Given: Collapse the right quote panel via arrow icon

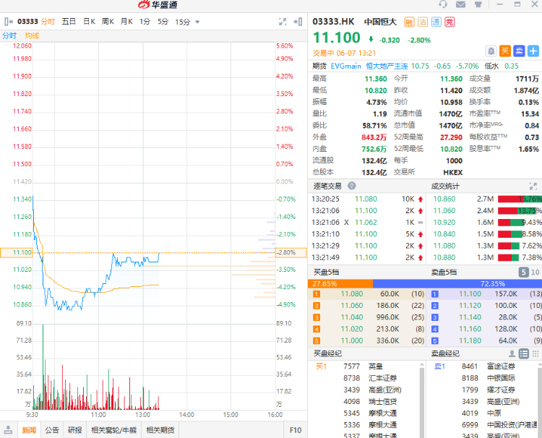Looking at the screenshot, I should point(298,22).
